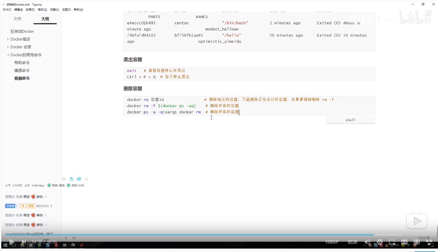Open Task View on the taskbar
This screenshot has width=438, height=252.
[13, 245]
